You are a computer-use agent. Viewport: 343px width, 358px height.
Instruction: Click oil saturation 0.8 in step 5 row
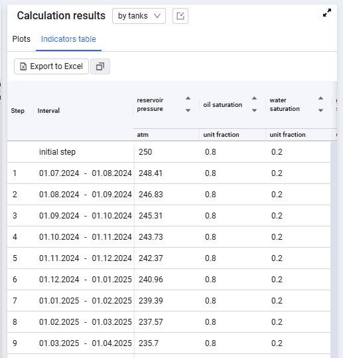click(210, 258)
